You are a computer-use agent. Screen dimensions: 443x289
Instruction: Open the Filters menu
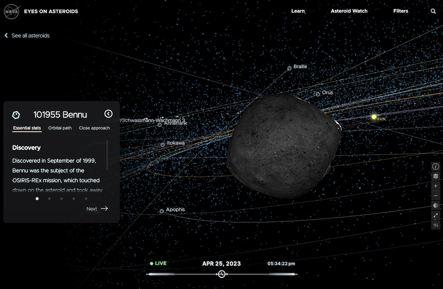coord(401,11)
